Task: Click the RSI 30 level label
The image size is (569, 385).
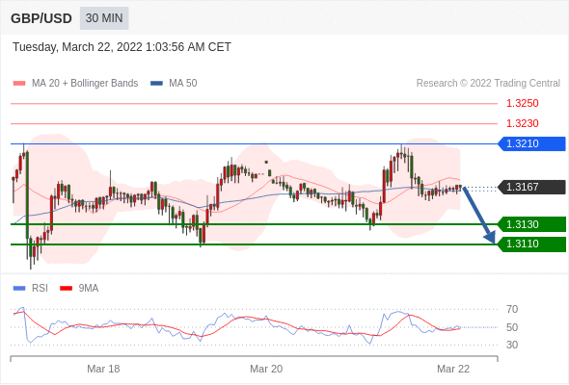Action: coord(512,345)
